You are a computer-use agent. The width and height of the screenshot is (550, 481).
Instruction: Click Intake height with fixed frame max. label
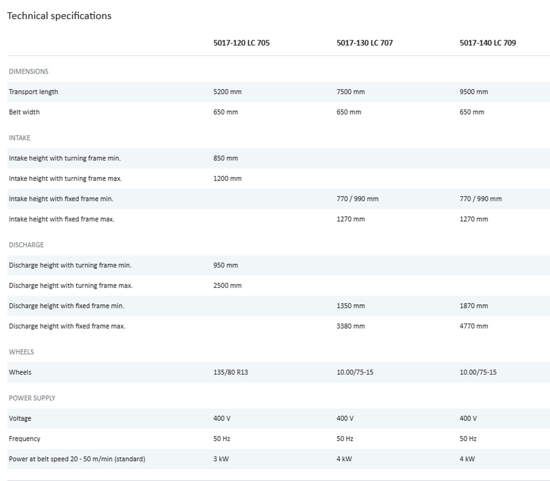(x=61, y=219)
